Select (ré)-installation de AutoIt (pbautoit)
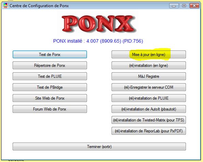 click(x=149, y=109)
